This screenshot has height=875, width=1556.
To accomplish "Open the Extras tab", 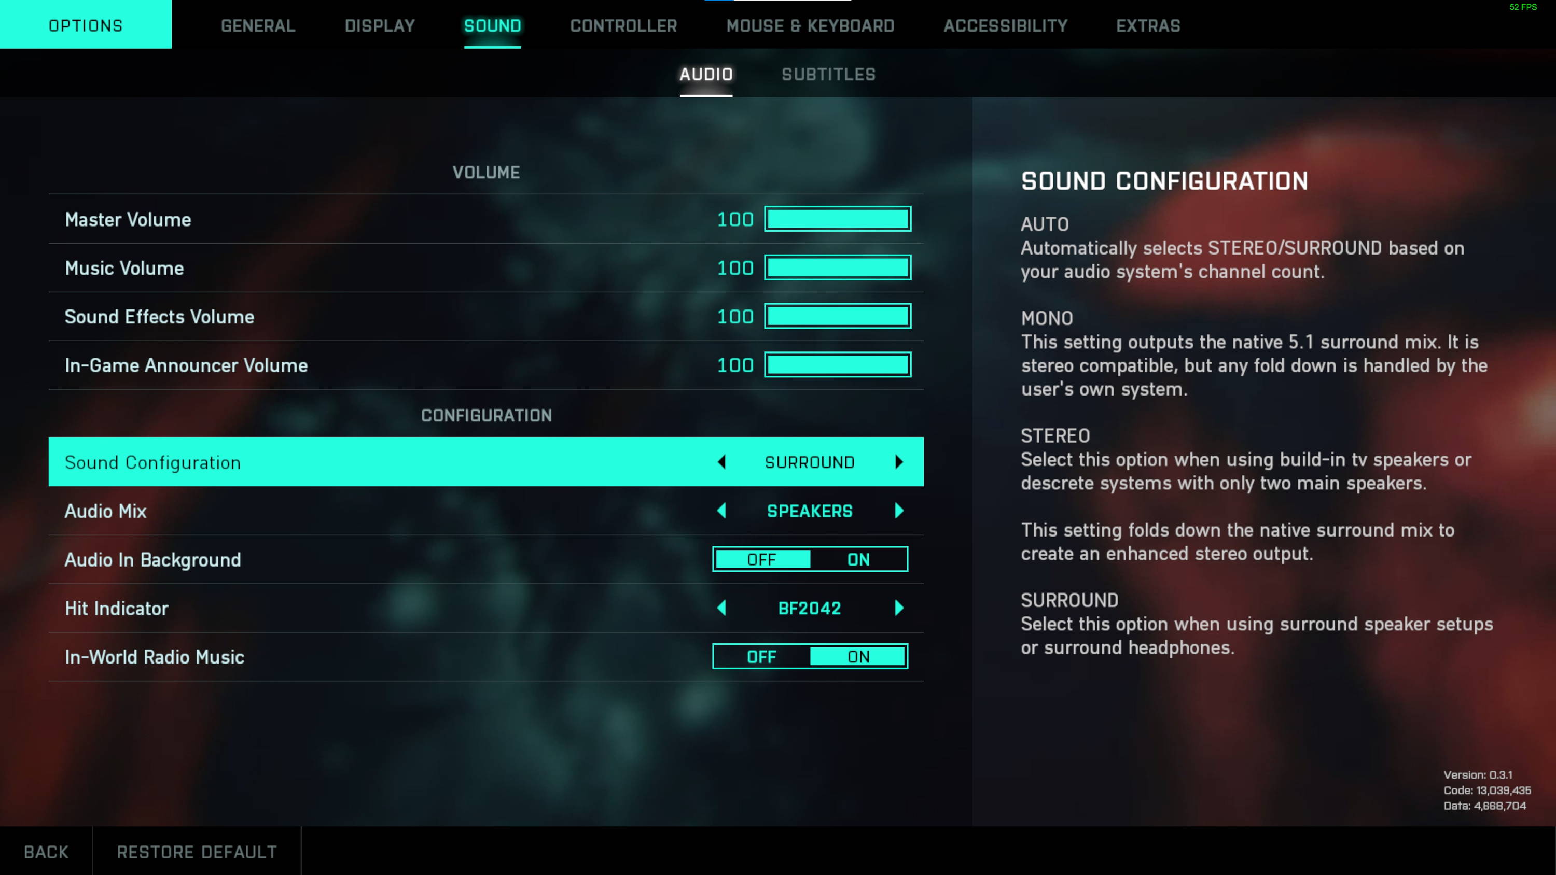I will click(x=1148, y=25).
